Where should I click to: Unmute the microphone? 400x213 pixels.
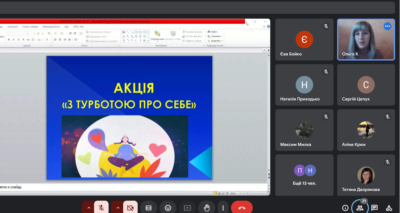101,208
